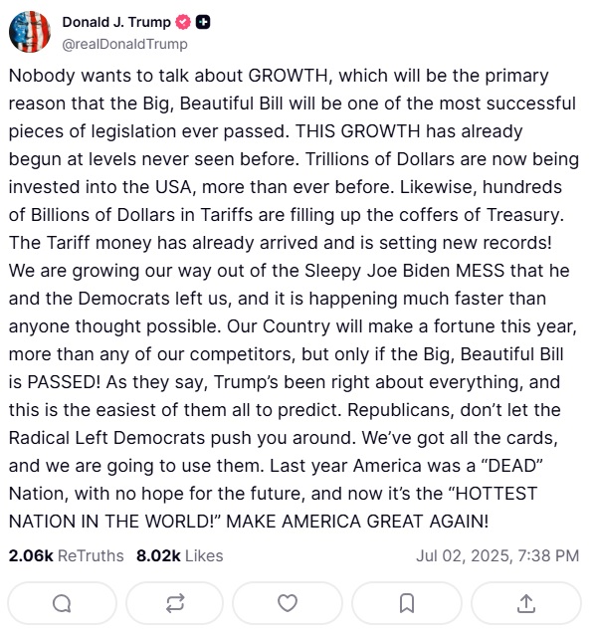Open the share upload icon
Image resolution: width=594 pixels, height=635 pixels.
coord(526,603)
